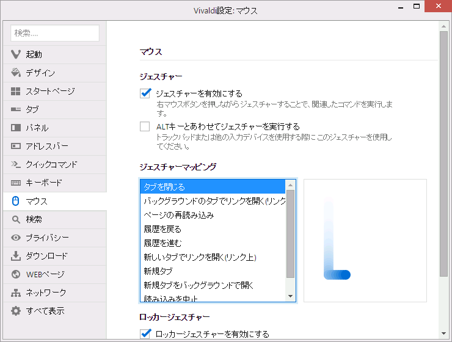452x342 pixels.
Task: Click the quick command prompt icon
Action: (15, 164)
